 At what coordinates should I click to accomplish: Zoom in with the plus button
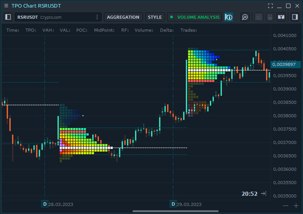[x=296, y=206]
